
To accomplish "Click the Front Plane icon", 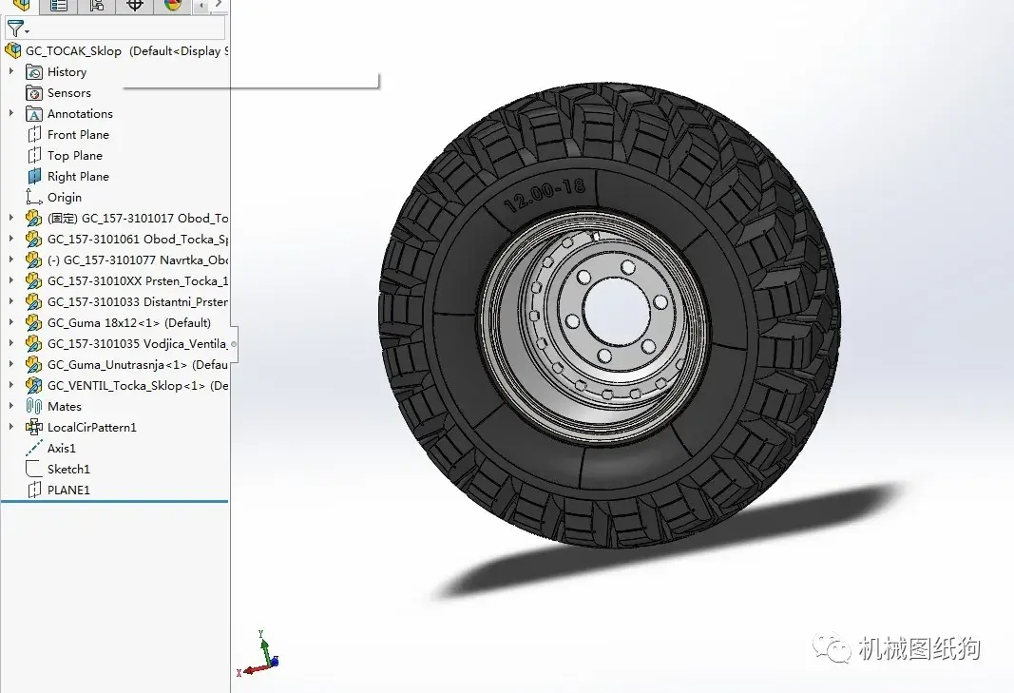I will (33, 135).
